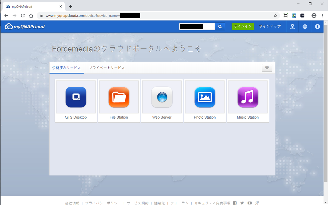The image size is (328, 205).
Task: Click the page vertical scrollbar
Action: pyautogui.click(x=325, y=108)
